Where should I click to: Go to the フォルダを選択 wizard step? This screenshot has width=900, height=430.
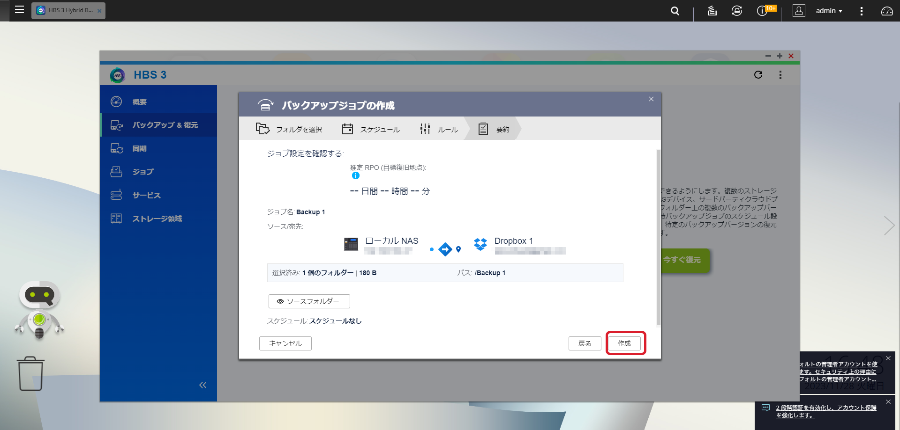(289, 129)
